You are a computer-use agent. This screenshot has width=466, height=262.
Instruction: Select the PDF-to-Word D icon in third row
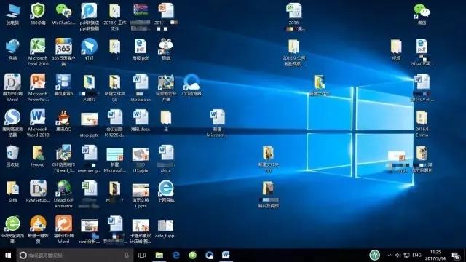12,87
